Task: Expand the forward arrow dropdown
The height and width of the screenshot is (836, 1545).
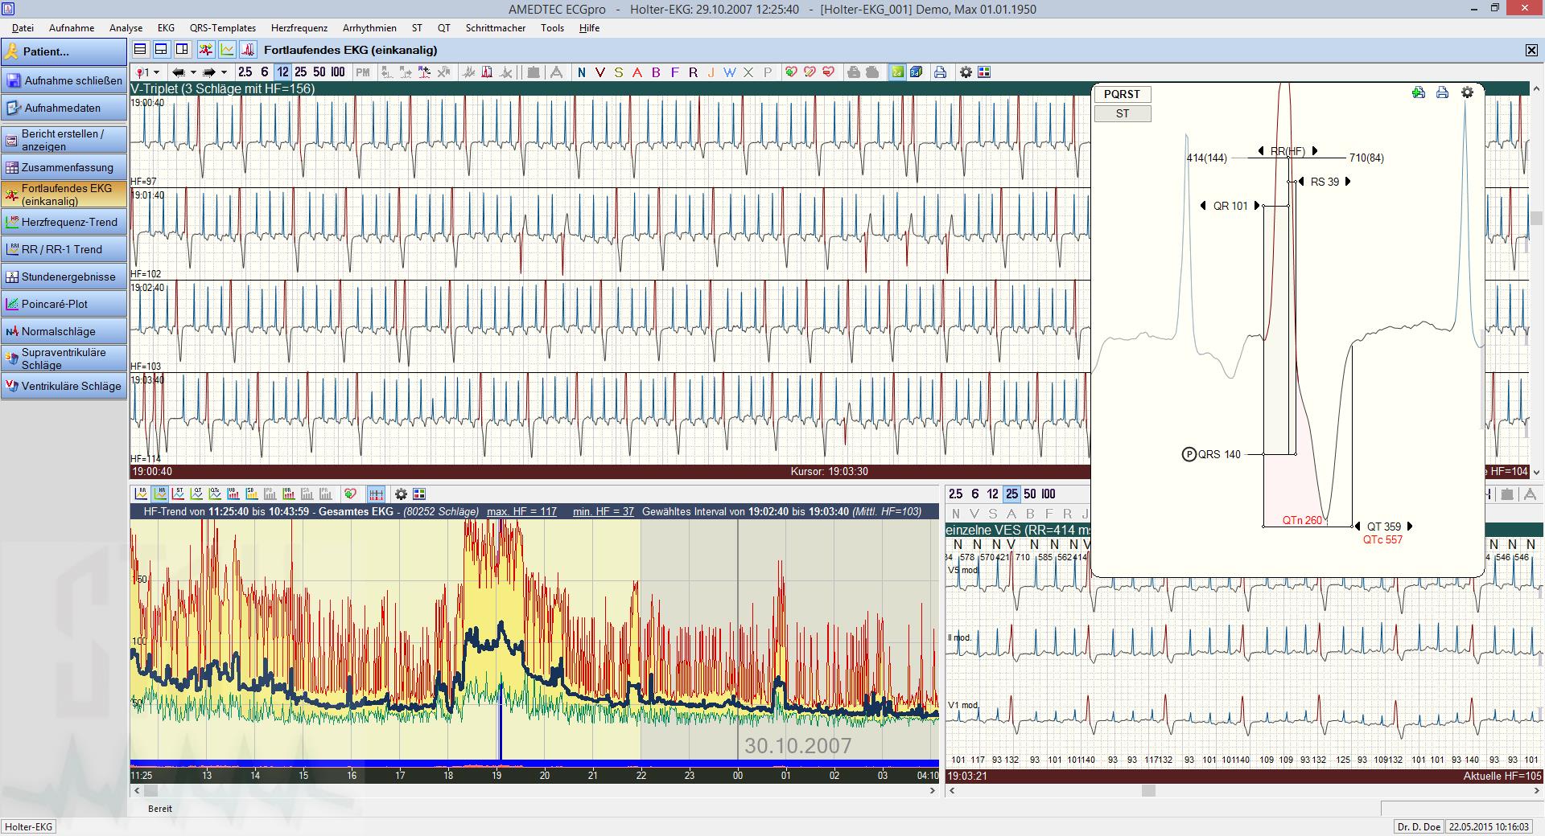Action: click(224, 72)
